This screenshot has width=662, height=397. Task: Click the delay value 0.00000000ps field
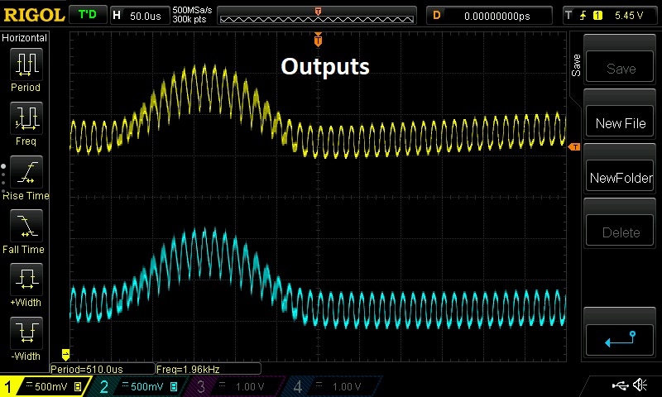(490, 16)
